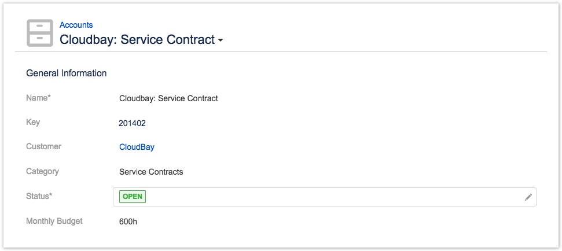Click the General Information section heading

click(x=67, y=73)
